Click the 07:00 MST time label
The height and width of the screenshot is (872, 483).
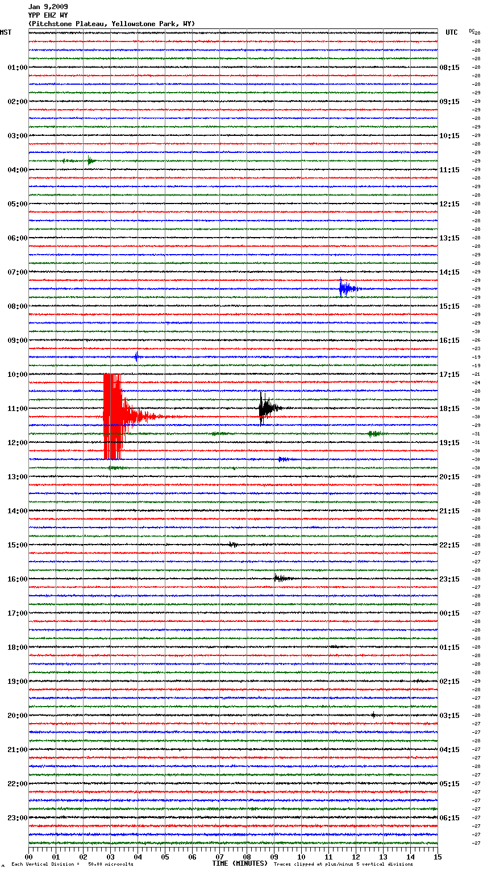[17, 272]
